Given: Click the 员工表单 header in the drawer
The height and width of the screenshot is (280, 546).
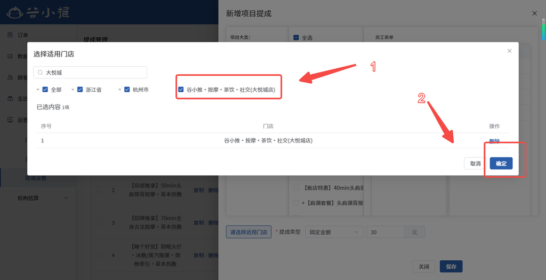Looking at the screenshot, I should [x=384, y=37].
